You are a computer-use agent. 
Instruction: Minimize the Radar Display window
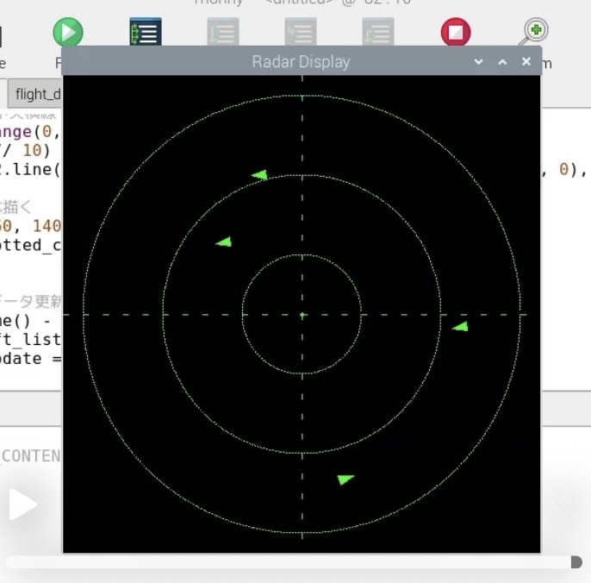tap(479, 61)
